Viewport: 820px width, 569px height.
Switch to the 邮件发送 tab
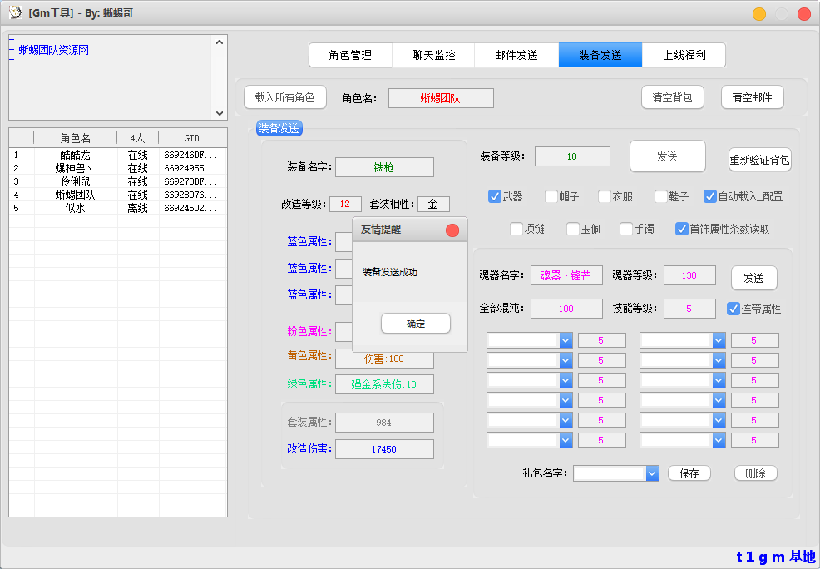point(516,55)
